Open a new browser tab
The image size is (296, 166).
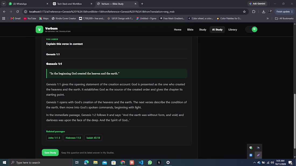tap(142, 4)
